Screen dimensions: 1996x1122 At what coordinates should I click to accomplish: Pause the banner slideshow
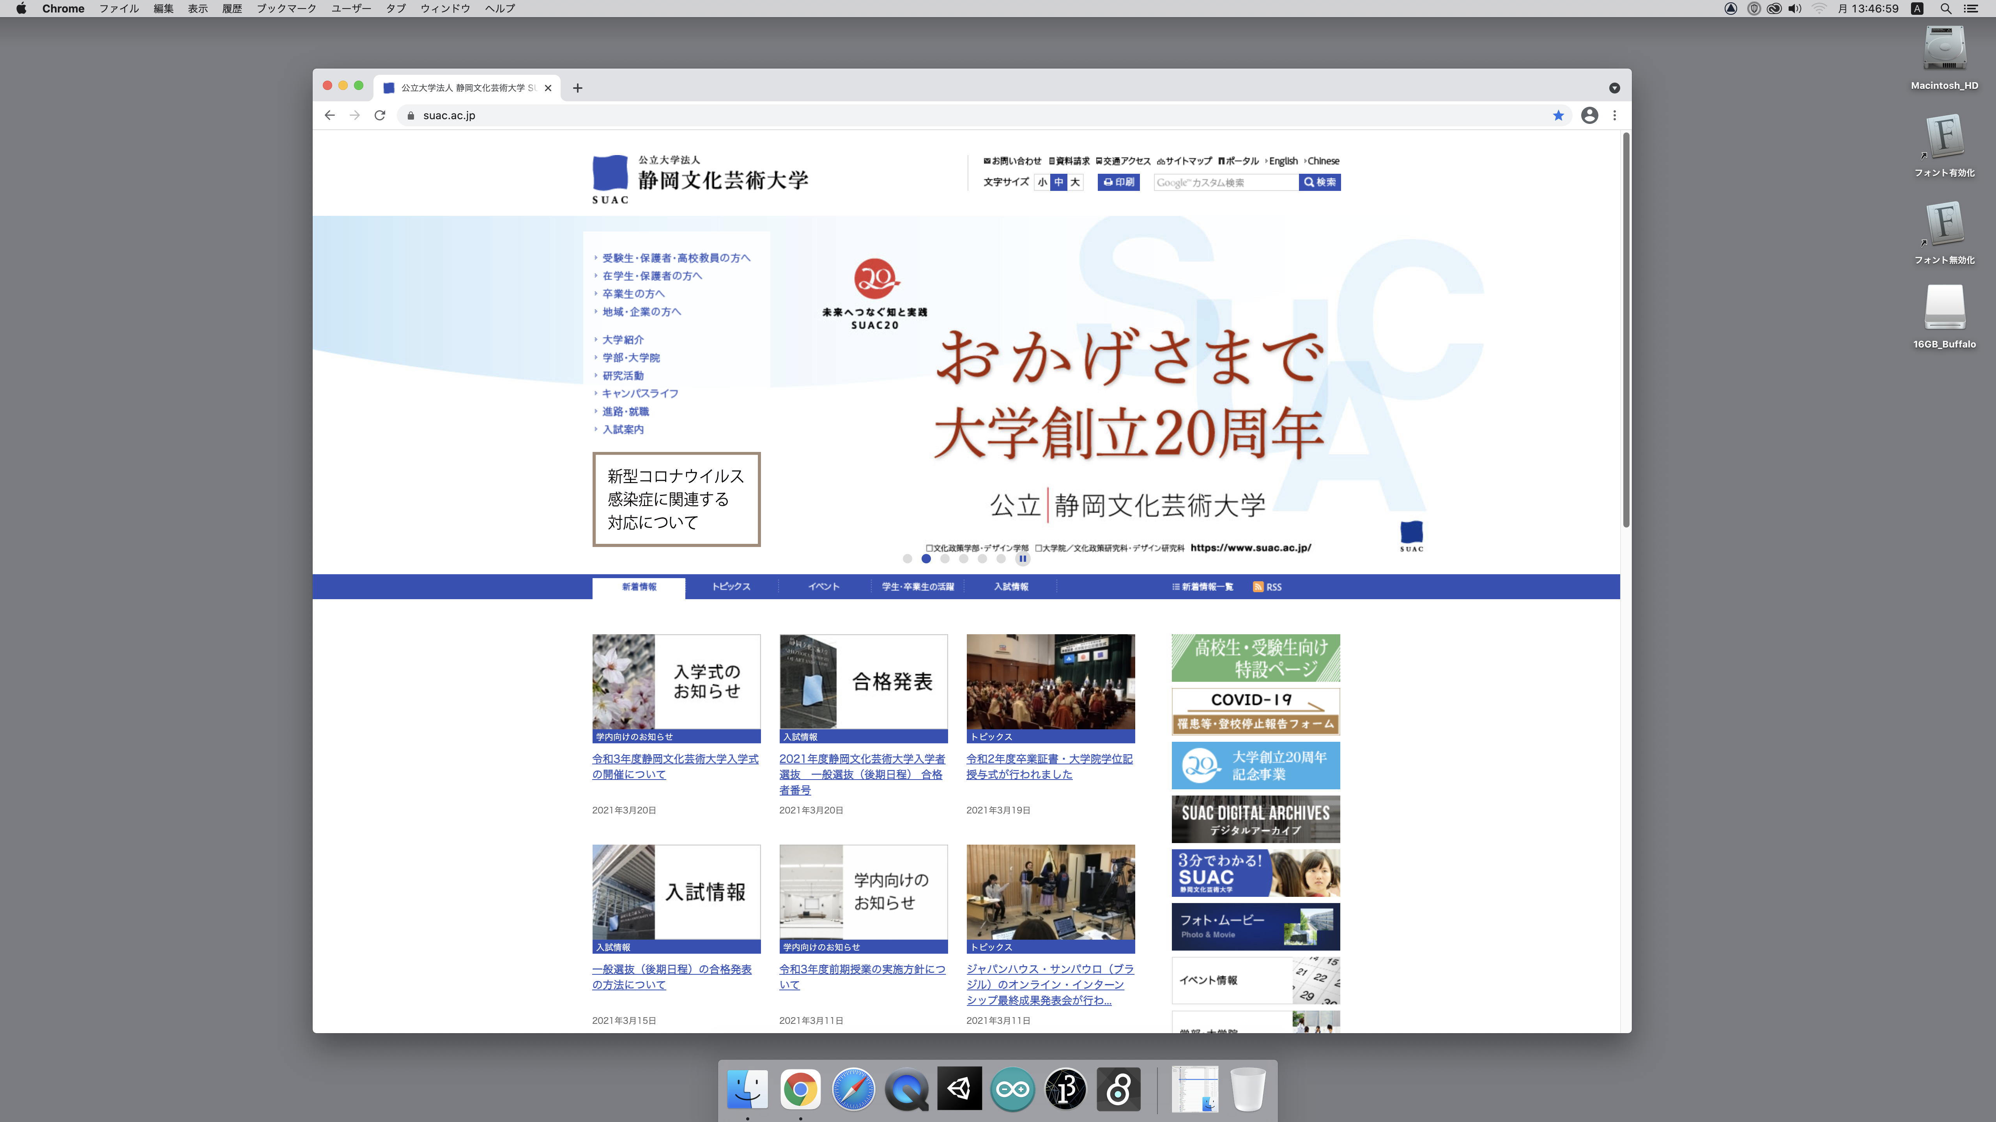[x=1023, y=558]
